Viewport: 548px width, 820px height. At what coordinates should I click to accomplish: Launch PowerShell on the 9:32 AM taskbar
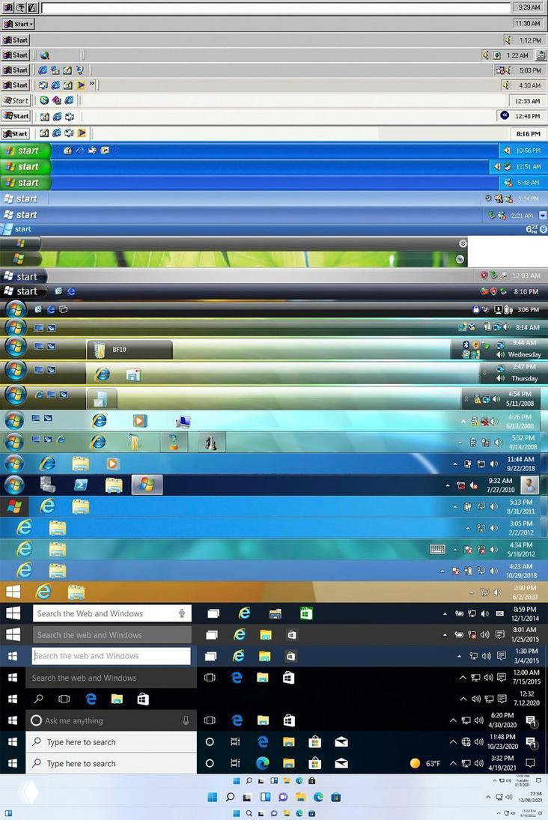(81, 485)
